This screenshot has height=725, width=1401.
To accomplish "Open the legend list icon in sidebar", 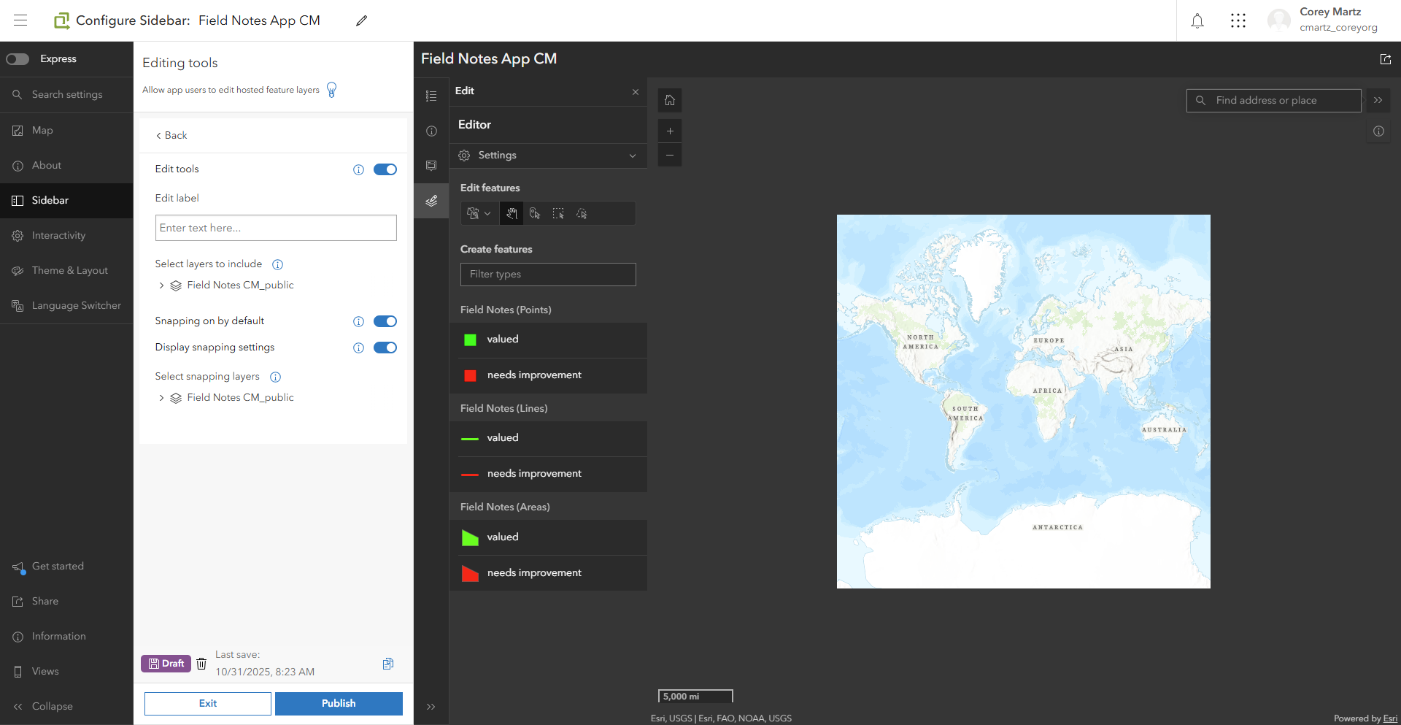I will tap(431, 96).
